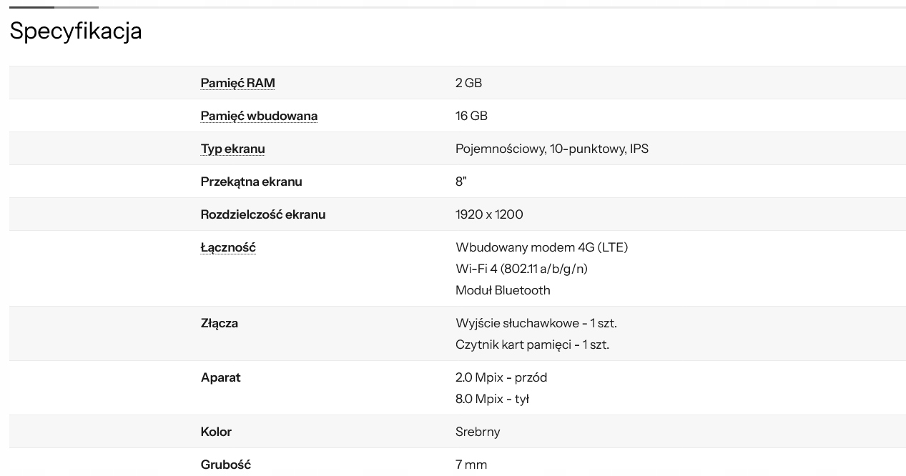906x476 pixels.
Task: Open the "Pamięć RAM" glossary link
Action: [x=237, y=83]
